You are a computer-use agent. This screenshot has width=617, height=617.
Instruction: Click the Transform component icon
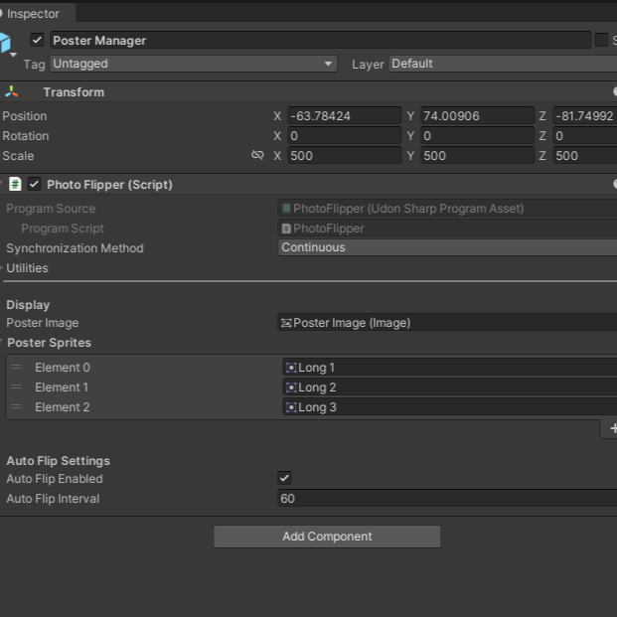[11, 92]
